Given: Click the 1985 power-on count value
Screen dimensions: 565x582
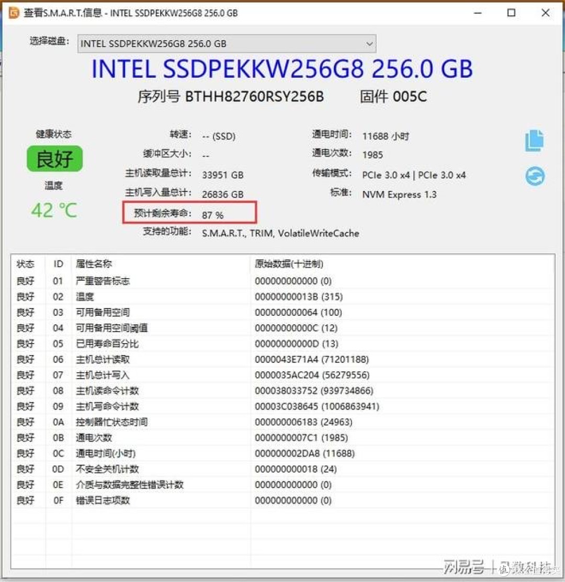Looking at the screenshot, I should tap(372, 155).
